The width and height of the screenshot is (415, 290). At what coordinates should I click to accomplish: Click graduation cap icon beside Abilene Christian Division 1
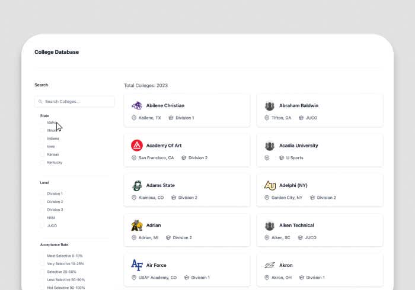coord(171,118)
